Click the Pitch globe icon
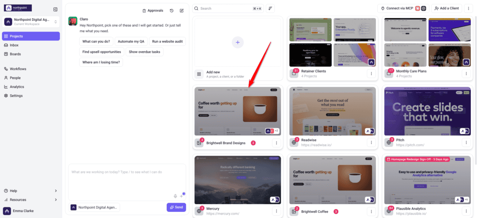The image size is (477, 218). (389, 143)
